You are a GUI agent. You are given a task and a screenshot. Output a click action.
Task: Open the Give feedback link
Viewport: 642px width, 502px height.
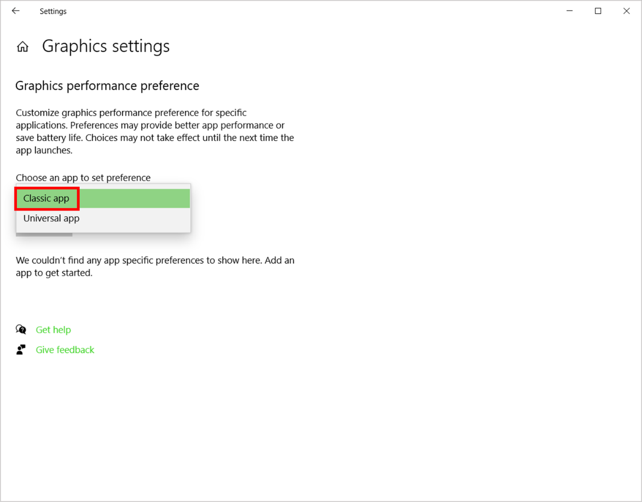pyautogui.click(x=65, y=350)
